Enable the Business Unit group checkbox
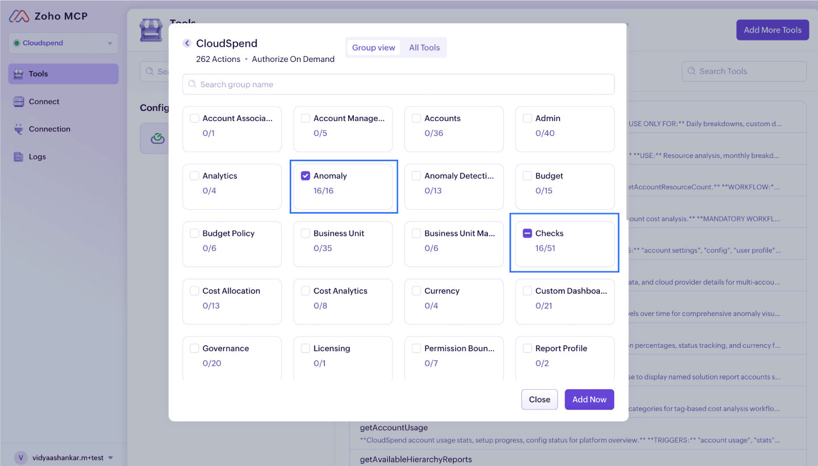Viewport: 818px width, 466px height. point(305,233)
